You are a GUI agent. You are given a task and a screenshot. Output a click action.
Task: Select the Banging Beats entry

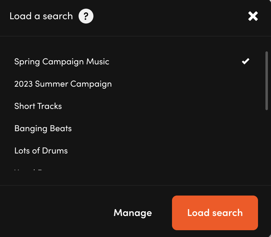(x=132, y=128)
